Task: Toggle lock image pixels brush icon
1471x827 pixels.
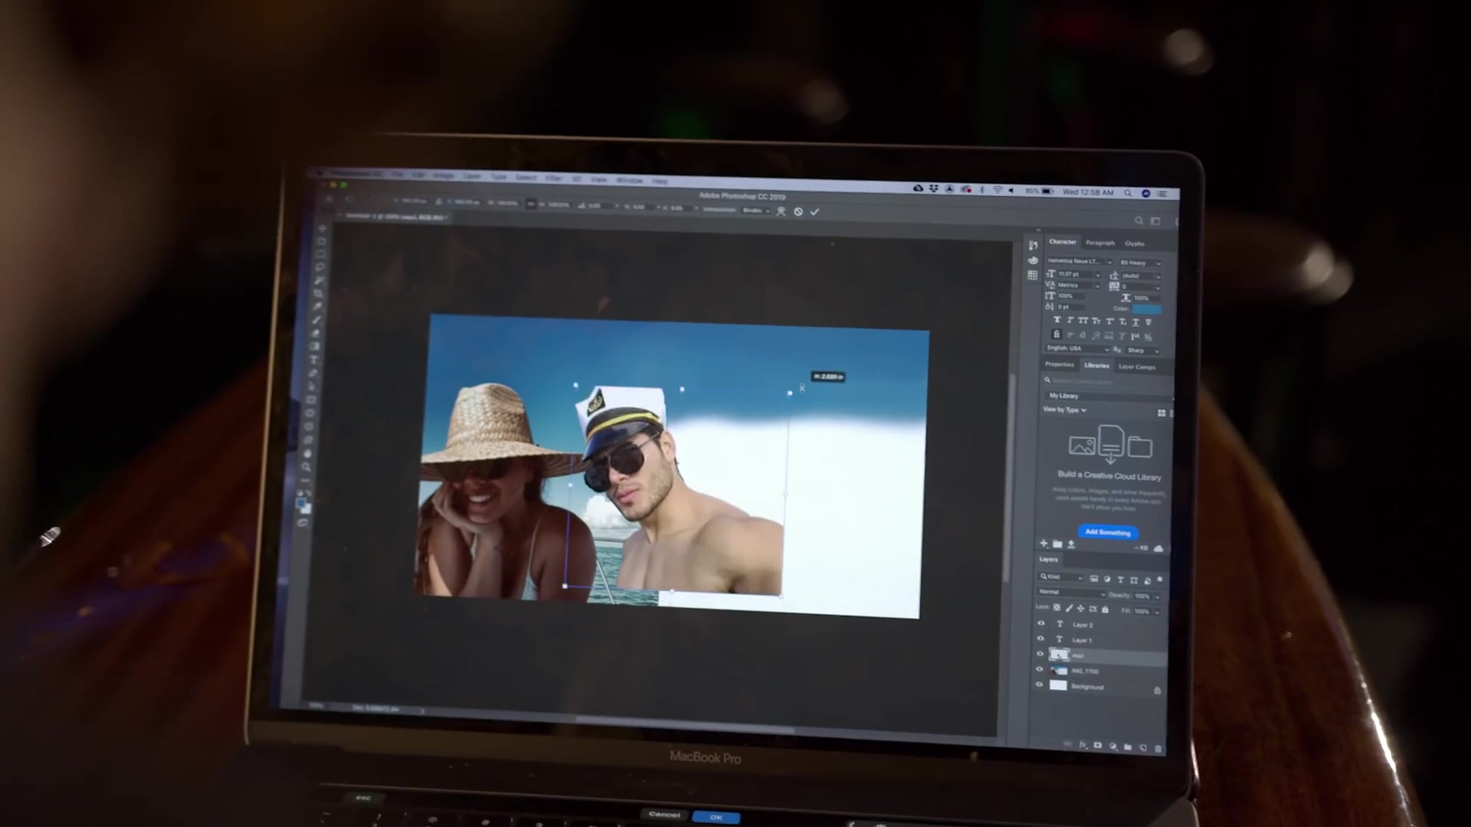Action: 1068,608
